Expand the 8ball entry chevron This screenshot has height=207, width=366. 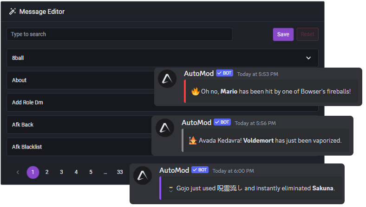(308, 58)
